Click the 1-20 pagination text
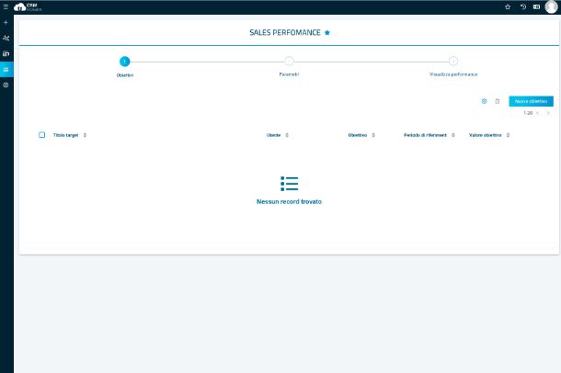Viewport: 561px width, 373px height. [x=528, y=113]
